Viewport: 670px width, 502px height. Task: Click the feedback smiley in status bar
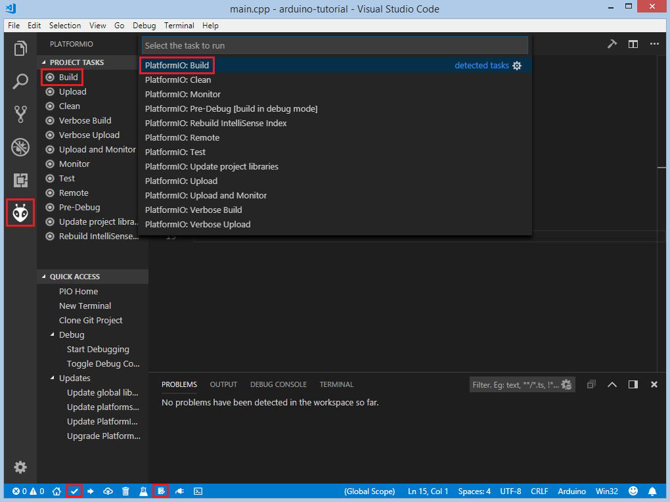pos(633,491)
